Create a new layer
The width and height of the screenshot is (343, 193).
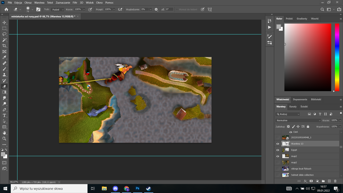pyautogui.click(x=329, y=181)
